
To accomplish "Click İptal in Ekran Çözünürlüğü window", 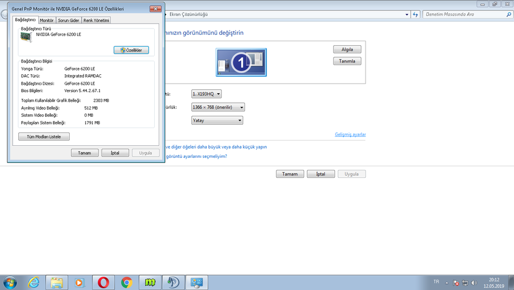I will (x=320, y=174).
